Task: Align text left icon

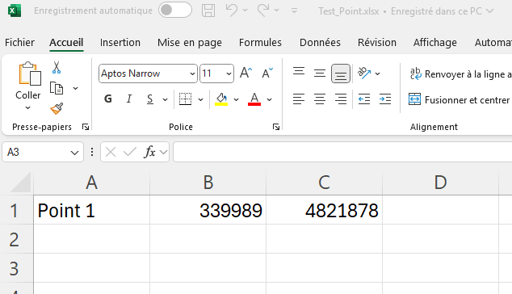Action: pyautogui.click(x=299, y=99)
